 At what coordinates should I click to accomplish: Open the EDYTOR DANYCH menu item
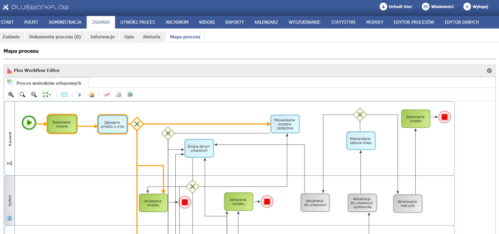(462, 22)
